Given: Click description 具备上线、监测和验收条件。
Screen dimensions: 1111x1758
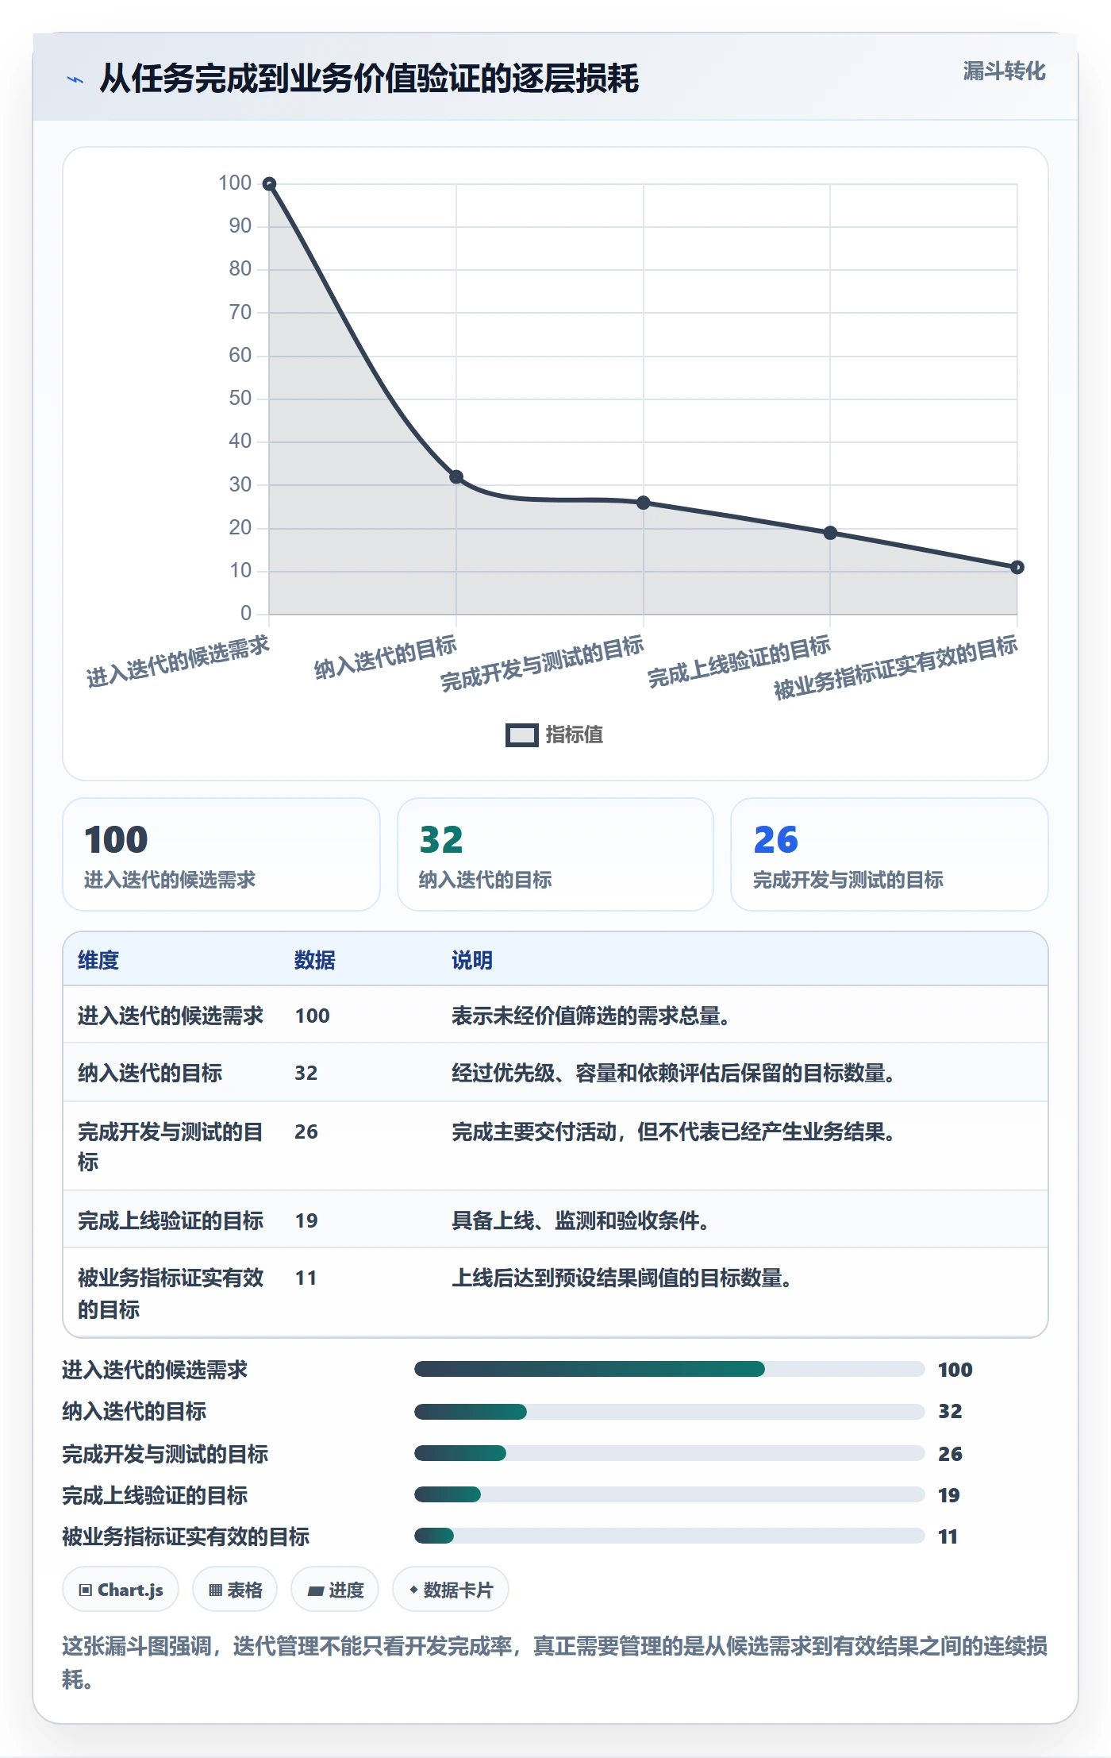Looking at the screenshot, I should click(580, 1220).
